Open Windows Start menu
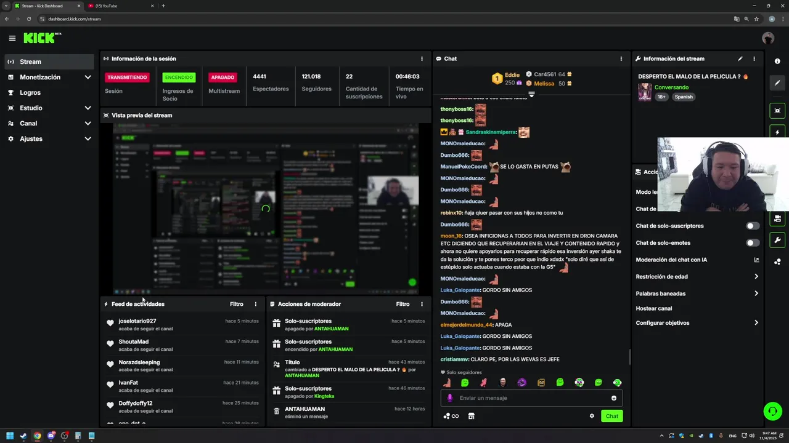The width and height of the screenshot is (789, 443). tap(9, 436)
